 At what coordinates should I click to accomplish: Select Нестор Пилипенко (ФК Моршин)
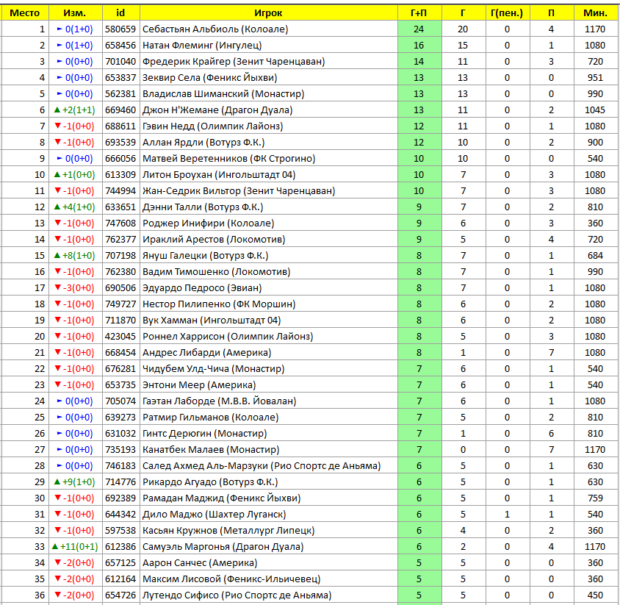click(219, 304)
